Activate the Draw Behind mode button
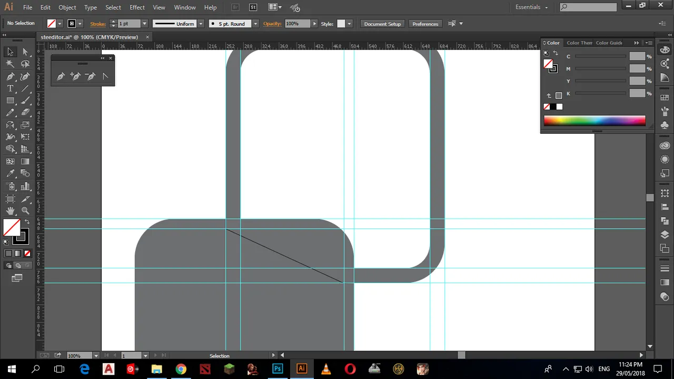Screen dimensions: 674x379 click(x=18, y=265)
